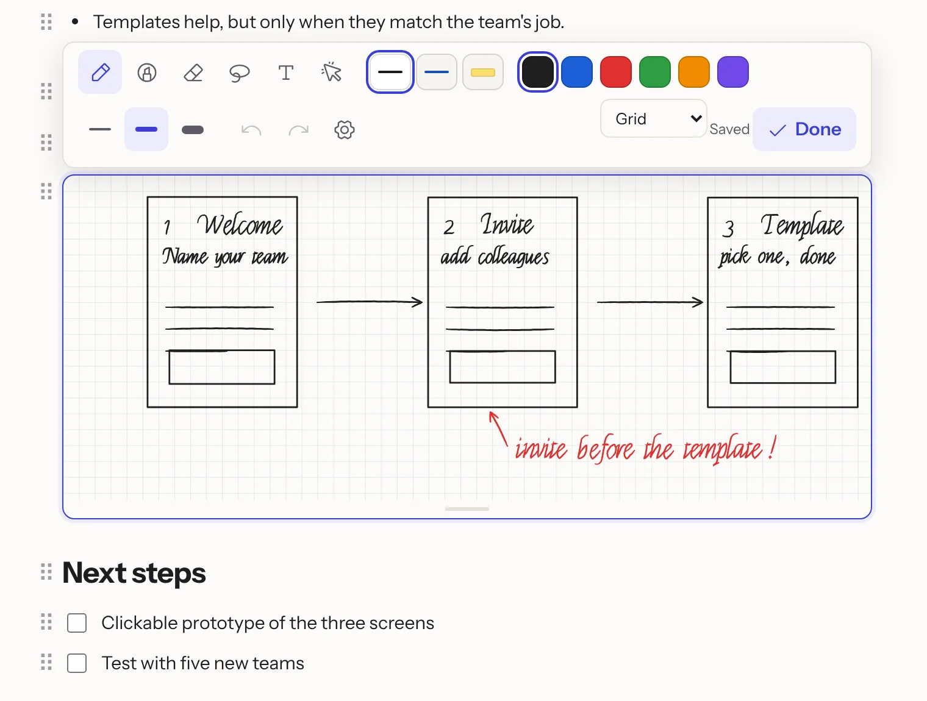Image resolution: width=927 pixels, height=701 pixels.
Task: Choose the medium stroke width
Action: 146,130
